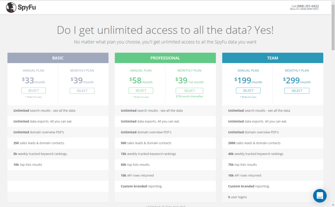Click the Basic $33/month annual price
Screen dimensions: 335x207
(33, 81)
